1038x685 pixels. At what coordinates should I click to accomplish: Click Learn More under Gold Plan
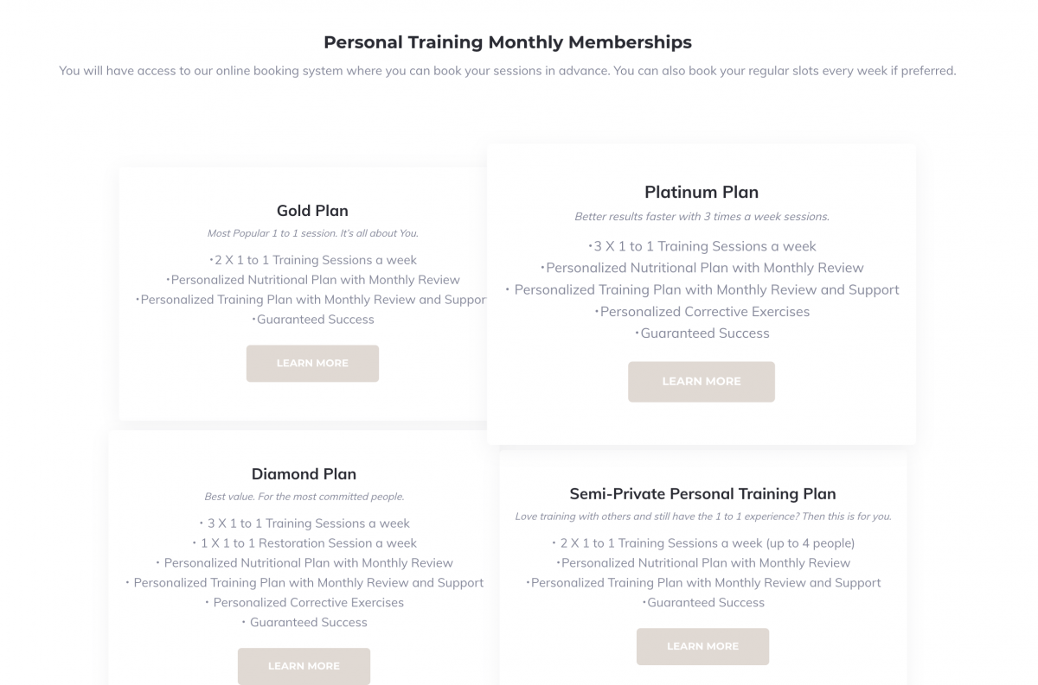(x=312, y=364)
